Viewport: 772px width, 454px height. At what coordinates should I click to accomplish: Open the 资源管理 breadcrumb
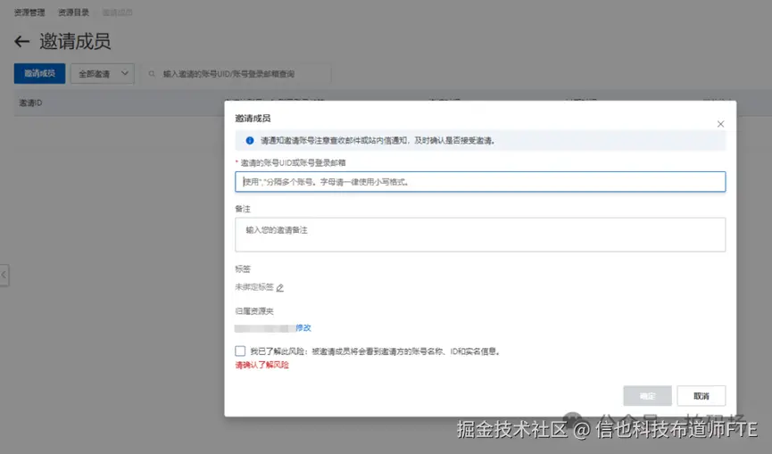click(x=29, y=12)
